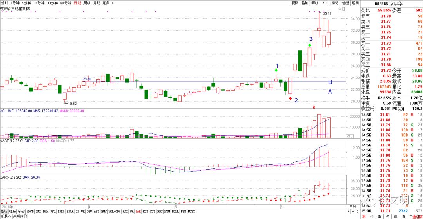The height and width of the screenshot is (219, 423).
Task: Select the active SAR indicator
Action: tap(138, 211)
